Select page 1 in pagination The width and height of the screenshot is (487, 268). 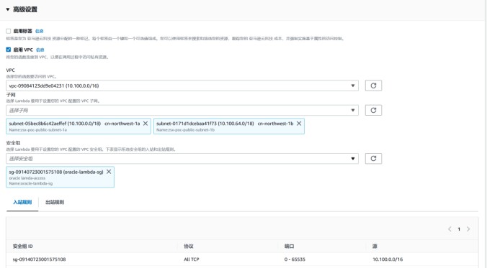459,229
